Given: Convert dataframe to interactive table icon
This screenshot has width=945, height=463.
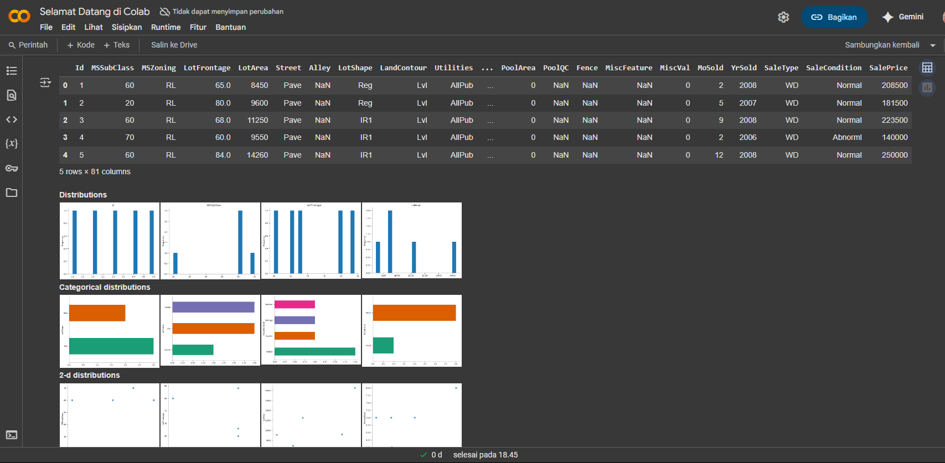Looking at the screenshot, I should (927, 67).
